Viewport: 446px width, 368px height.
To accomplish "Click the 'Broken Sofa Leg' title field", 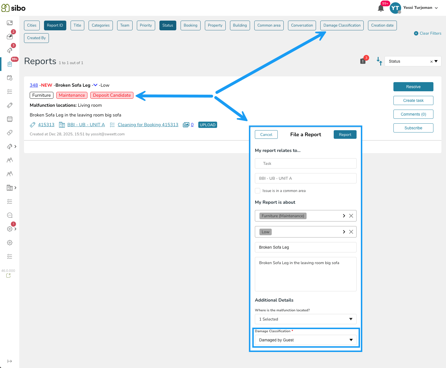I will [x=305, y=247].
